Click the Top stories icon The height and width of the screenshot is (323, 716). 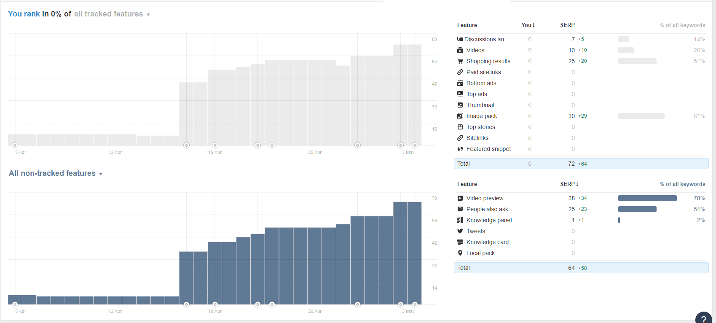460,127
